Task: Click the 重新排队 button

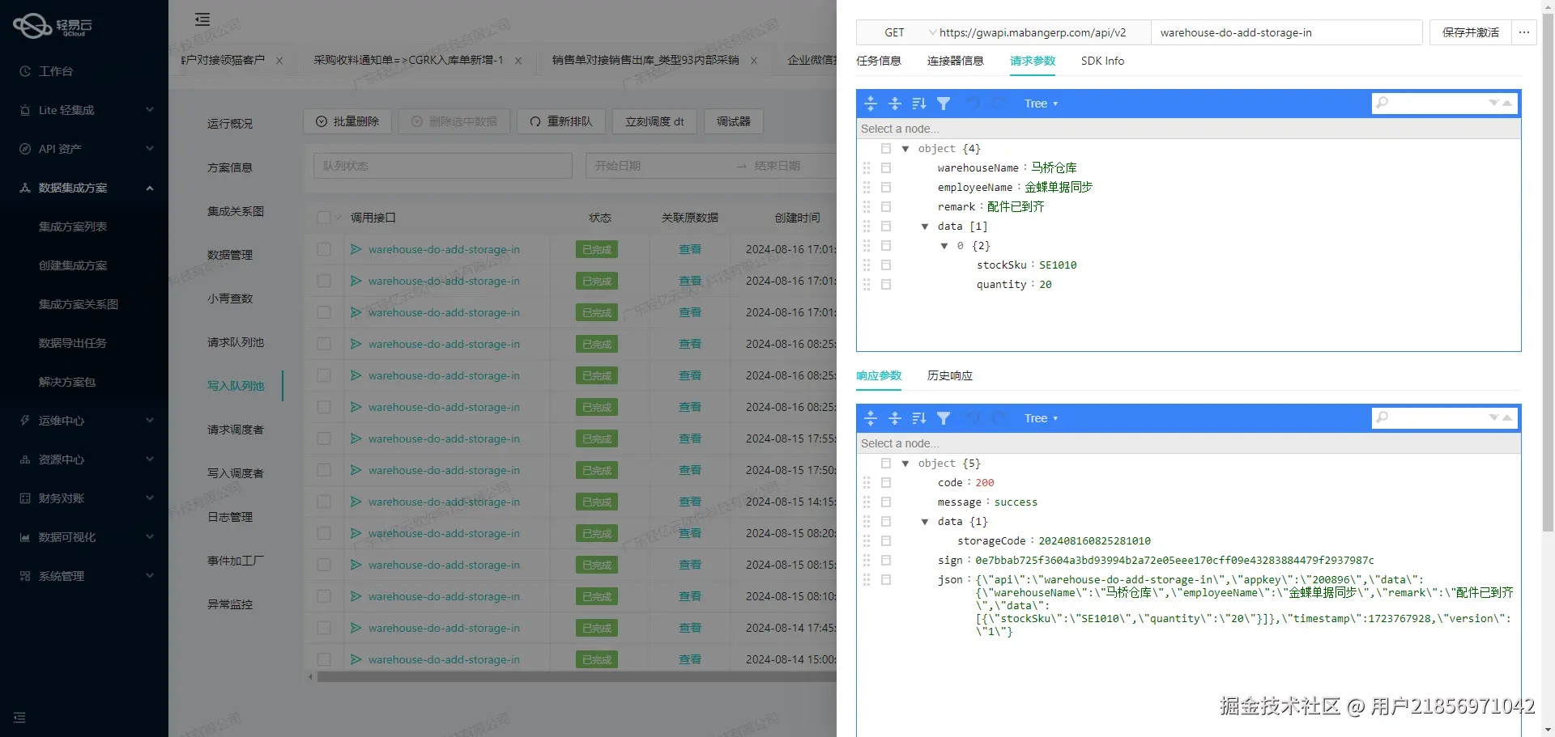Action: tap(561, 121)
